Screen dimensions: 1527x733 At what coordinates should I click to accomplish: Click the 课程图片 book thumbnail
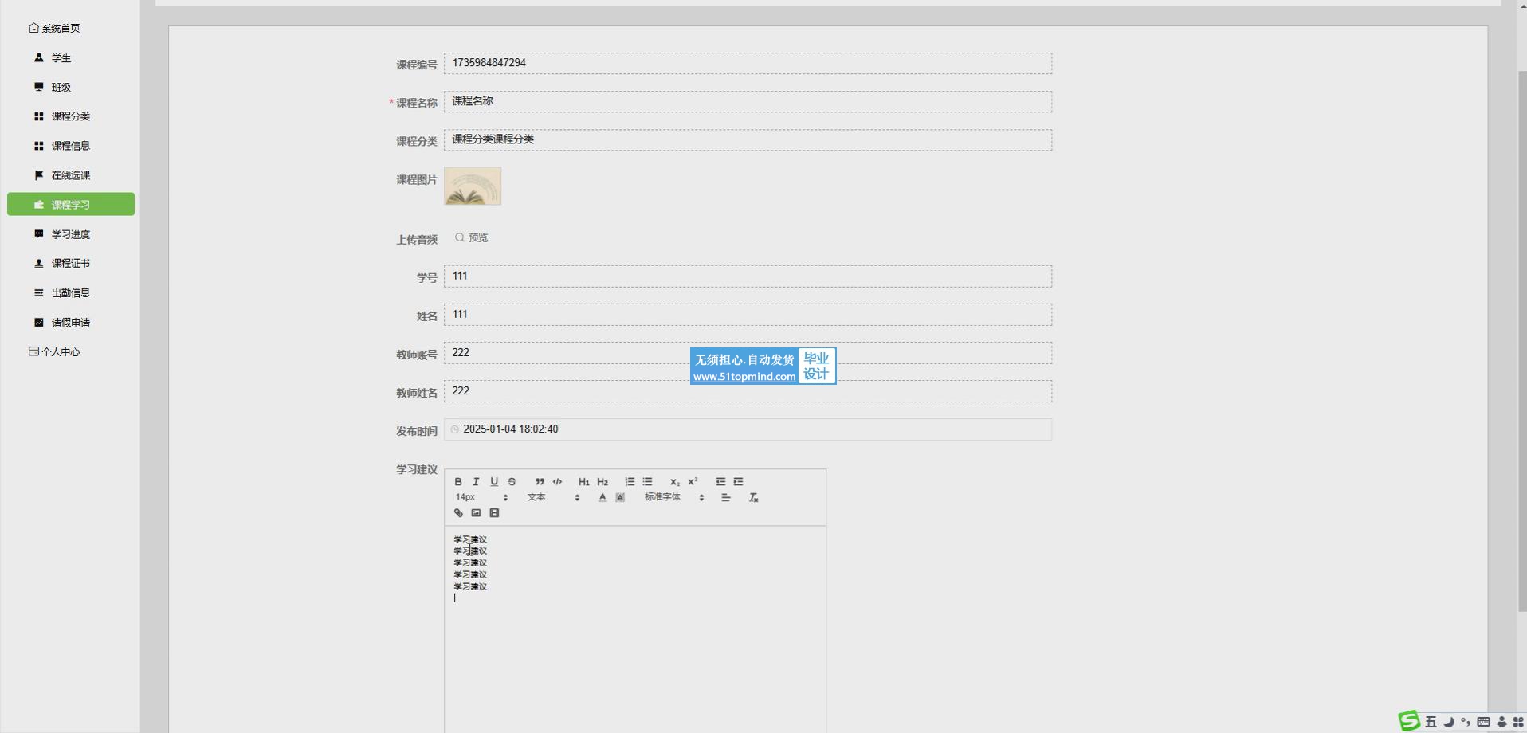click(473, 186)
